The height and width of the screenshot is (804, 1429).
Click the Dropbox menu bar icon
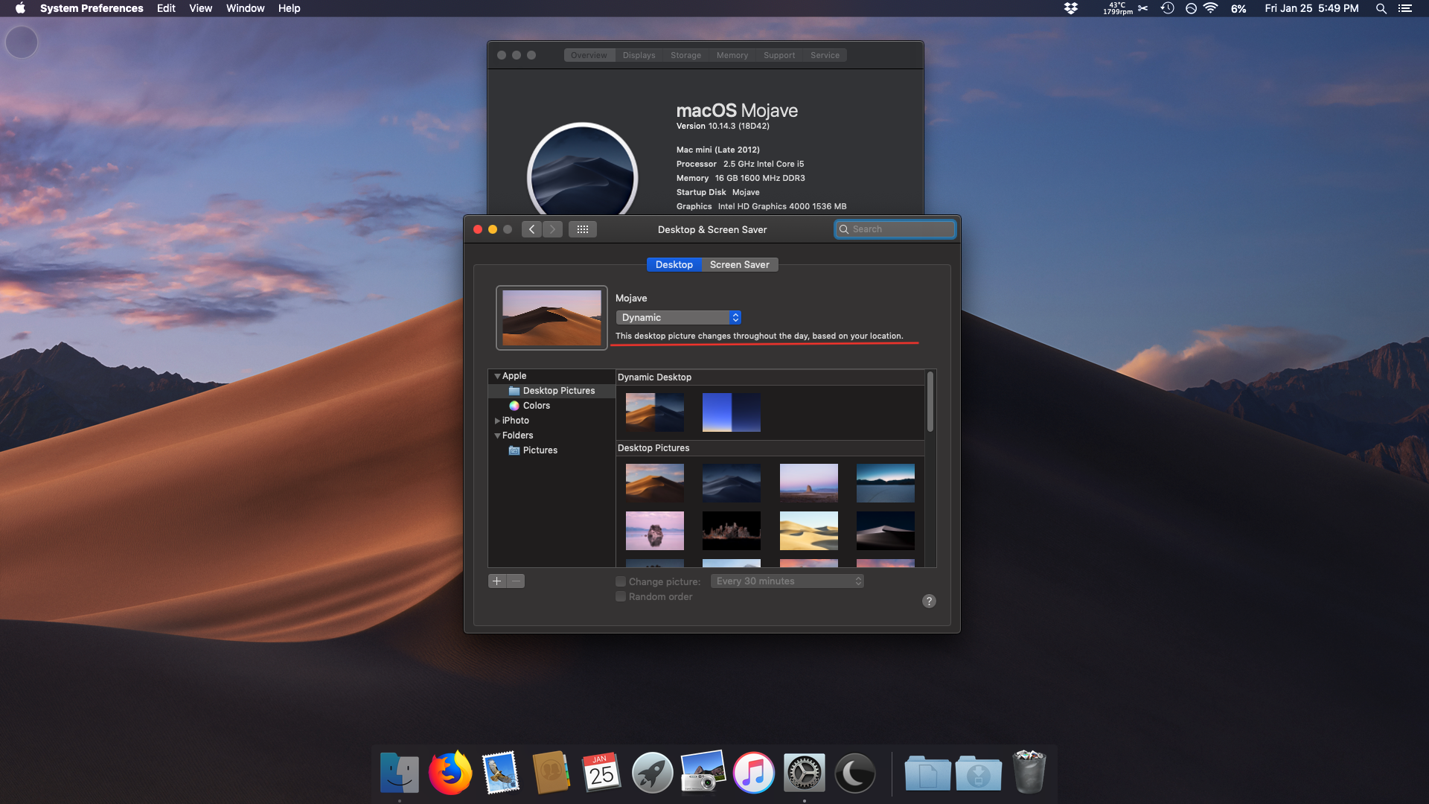1071,8
